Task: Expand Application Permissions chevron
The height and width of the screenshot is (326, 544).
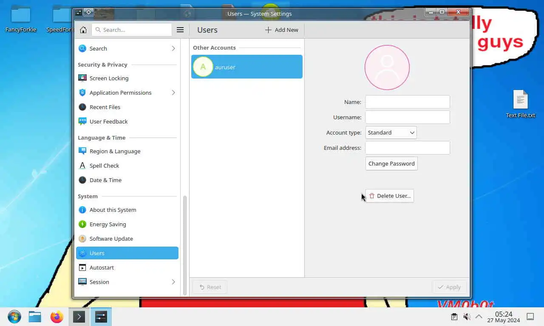Action: coord(173,93)
